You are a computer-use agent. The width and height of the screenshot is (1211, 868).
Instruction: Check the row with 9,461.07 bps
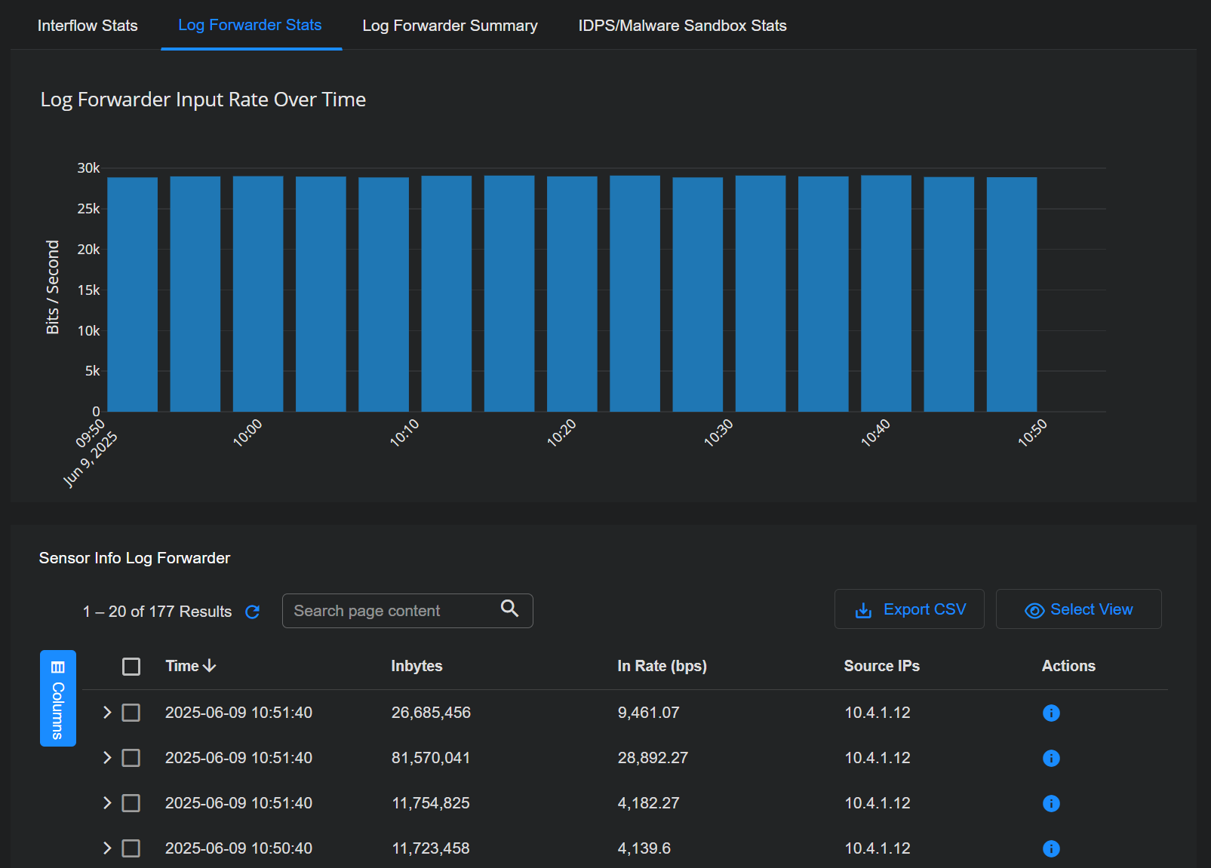131,713
